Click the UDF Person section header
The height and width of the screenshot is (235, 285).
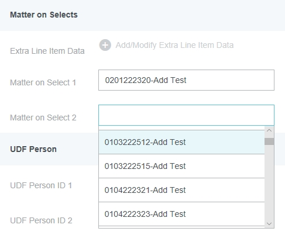pos(33,149)
